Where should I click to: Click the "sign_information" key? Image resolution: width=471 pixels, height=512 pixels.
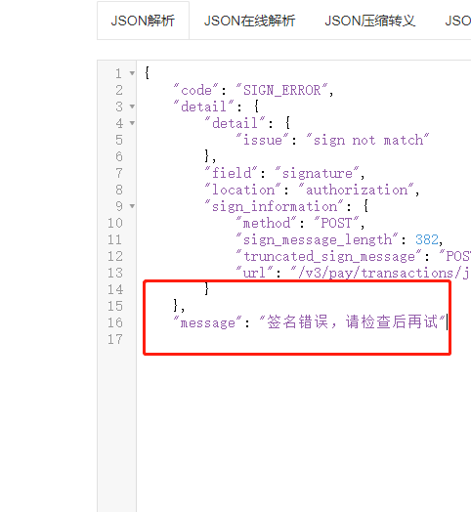pos(274,206)
